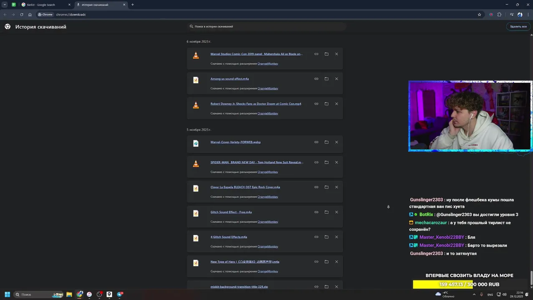Screen dimensions: 533x300
Task: Copy link for Glitch Sound Effect - Free.m4a
Action: (316, 212)
